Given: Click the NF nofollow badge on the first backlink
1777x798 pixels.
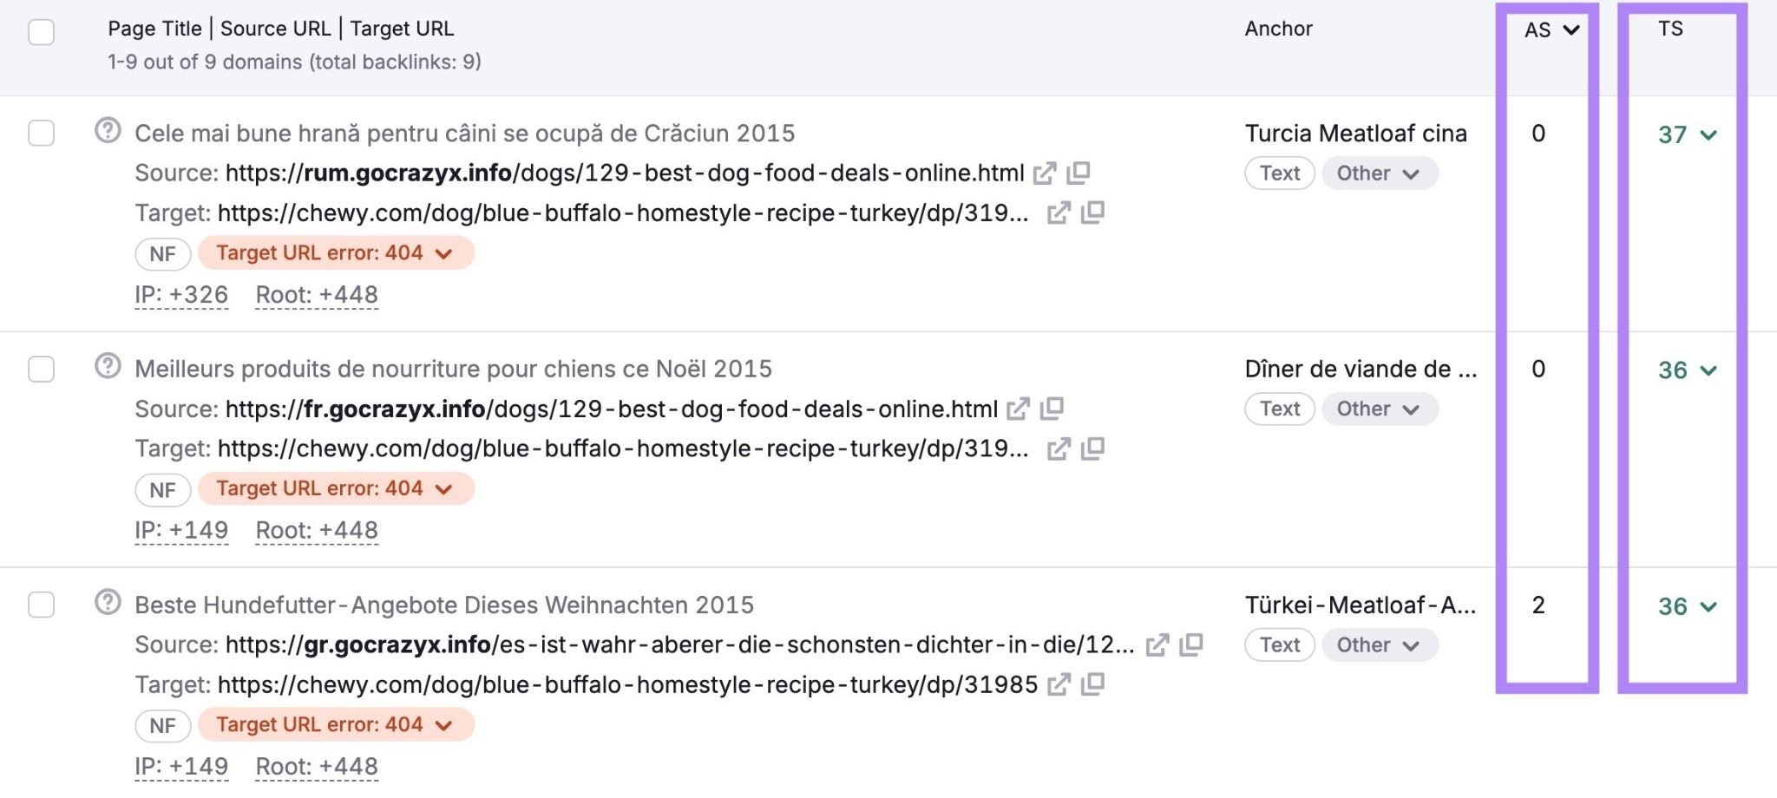Looking at the screenshot, I should [x=161, y=252].
